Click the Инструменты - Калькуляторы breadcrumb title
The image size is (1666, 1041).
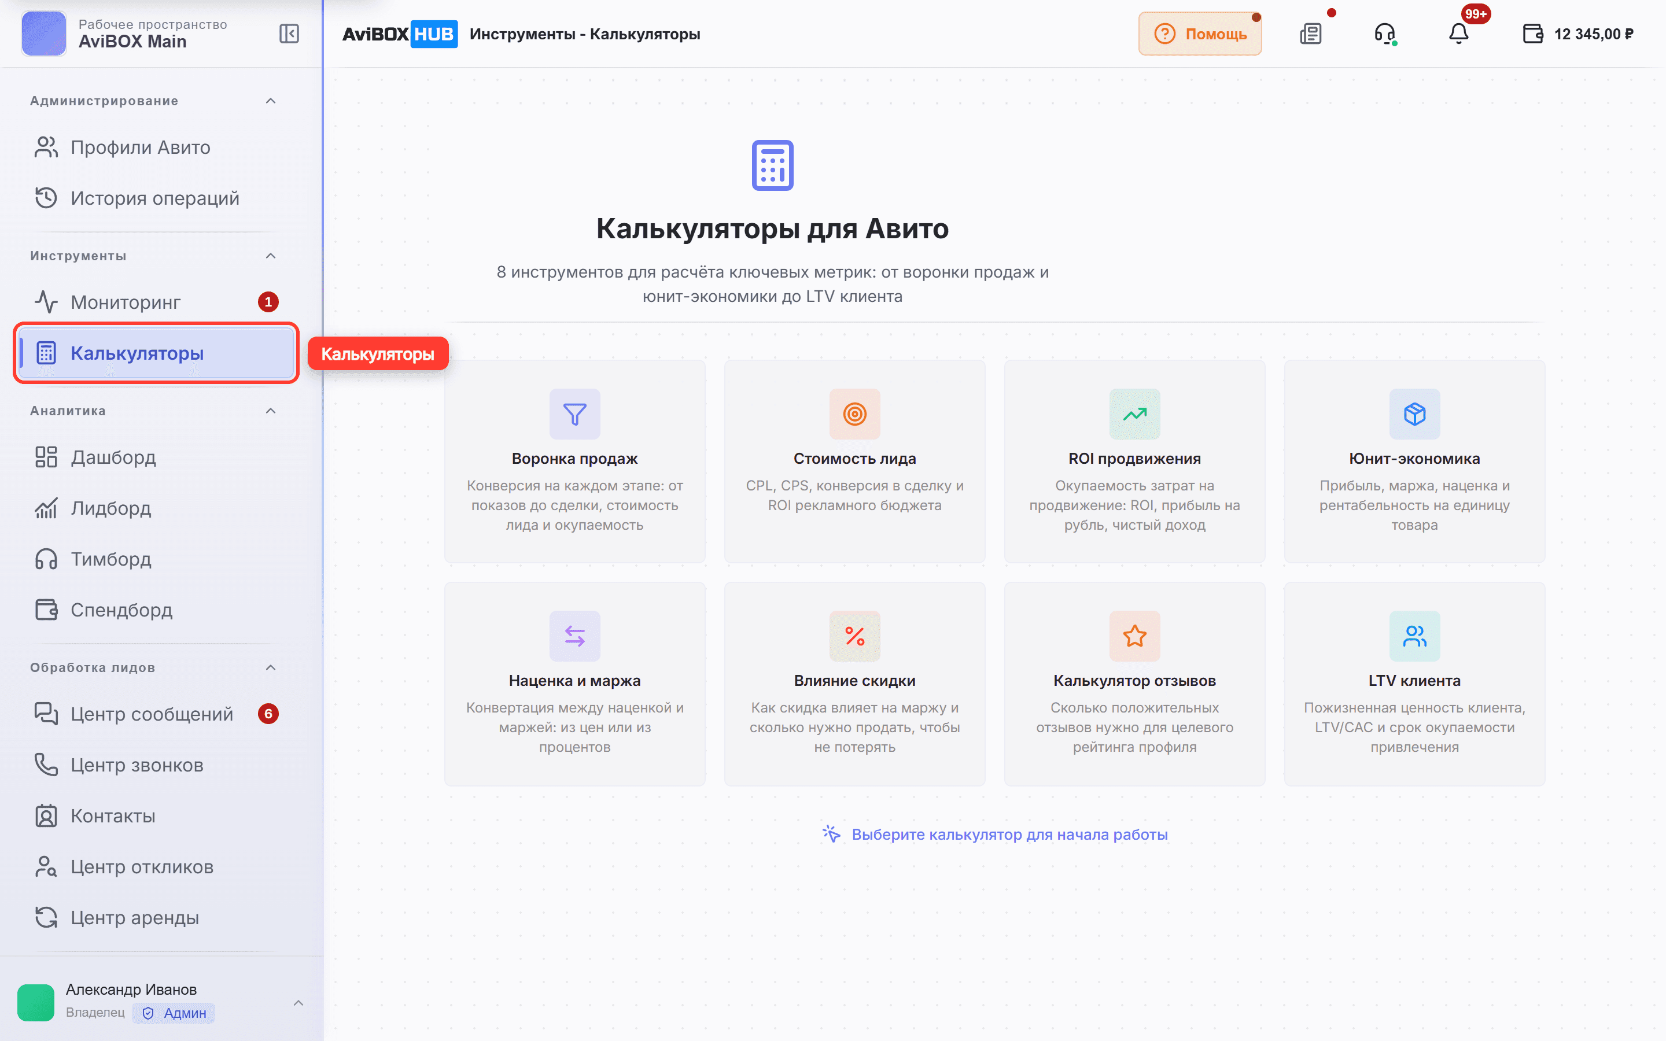tap(584, 34)
